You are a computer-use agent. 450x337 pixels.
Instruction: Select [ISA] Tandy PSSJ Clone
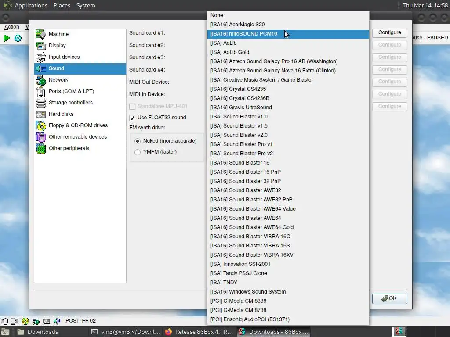(288, 273)
